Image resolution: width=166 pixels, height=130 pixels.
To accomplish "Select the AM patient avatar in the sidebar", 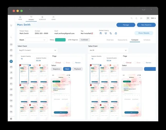I will [11, 67].
